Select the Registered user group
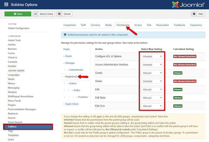 [x=70, y=77]
